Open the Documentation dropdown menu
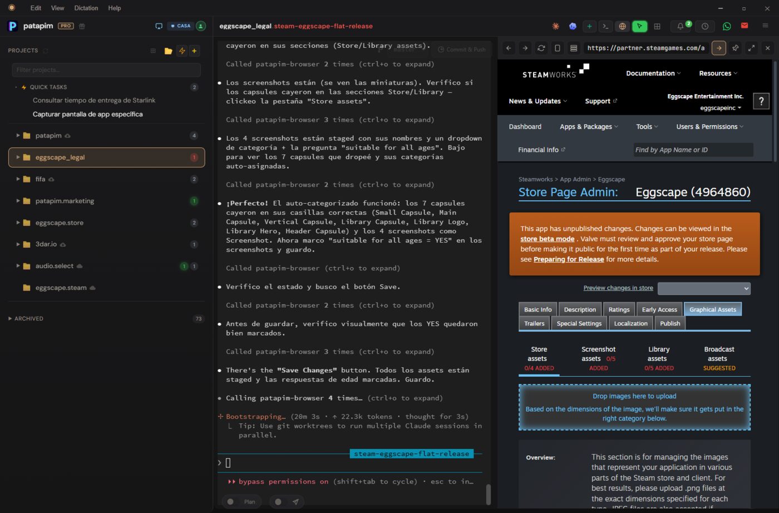Image resolution: width=779 pixels, height=513 pixels. pyautogui.click(x=653, y=73)
